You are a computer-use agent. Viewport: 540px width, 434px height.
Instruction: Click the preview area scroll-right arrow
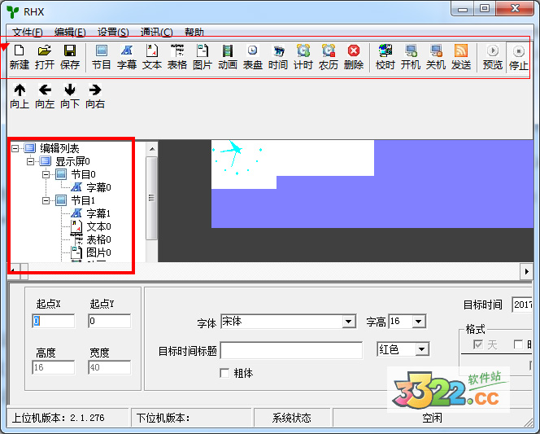(526, 272)
